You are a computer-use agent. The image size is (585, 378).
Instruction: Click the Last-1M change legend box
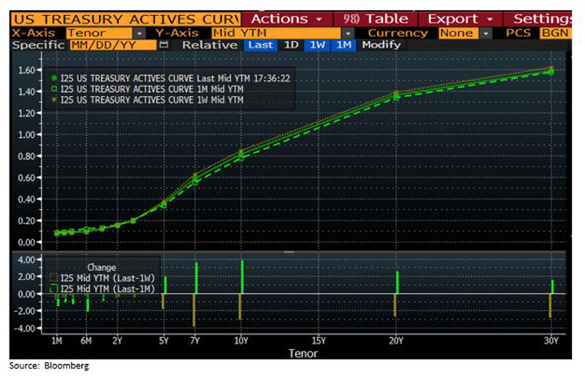[53, 289]
